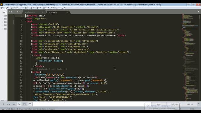The image size is (201, 113).
Task: Close the sendform.php tab
Action: [x=43, y=12]
